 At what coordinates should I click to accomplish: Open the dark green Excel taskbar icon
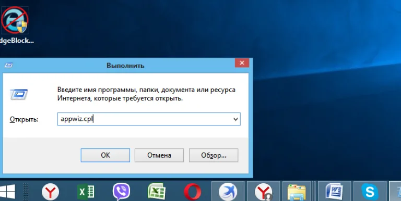coord(86,192)
